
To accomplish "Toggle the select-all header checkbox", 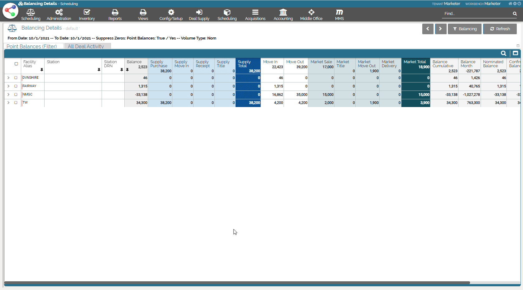I will click(x=16, y=64).
